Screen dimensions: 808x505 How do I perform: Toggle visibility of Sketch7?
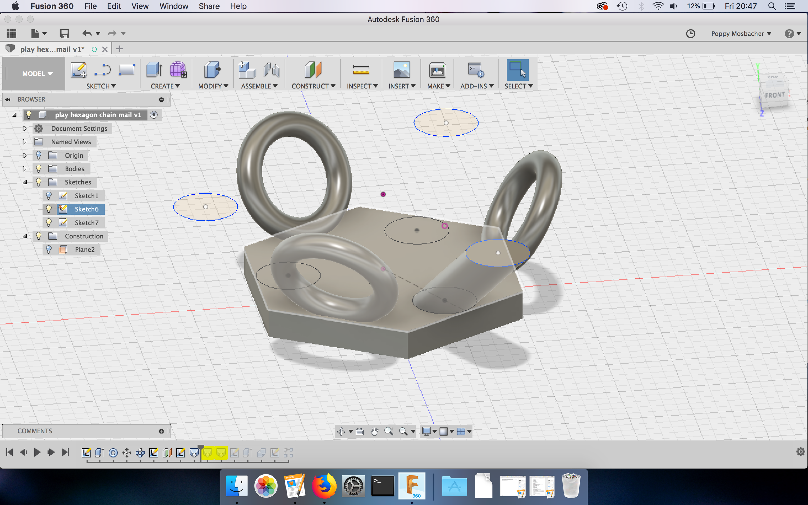49,223
